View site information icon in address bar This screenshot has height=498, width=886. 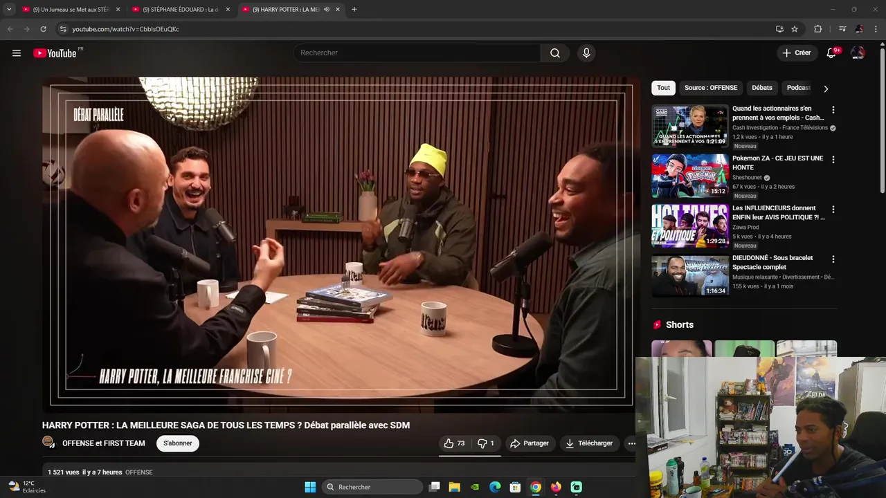point(63,29)
